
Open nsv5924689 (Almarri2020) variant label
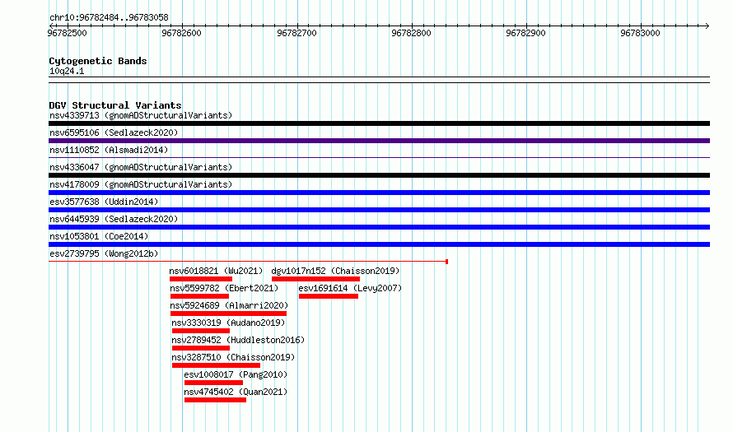click(x=229, y=305)
